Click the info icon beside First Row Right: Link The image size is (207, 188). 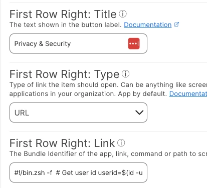(x=121, y=143)
